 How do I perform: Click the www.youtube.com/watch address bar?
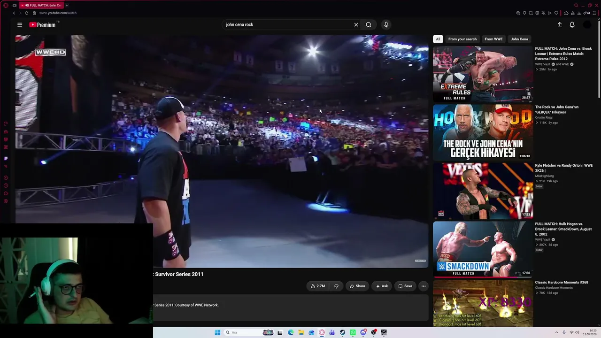pyautogui.click(x=58, y=13)
